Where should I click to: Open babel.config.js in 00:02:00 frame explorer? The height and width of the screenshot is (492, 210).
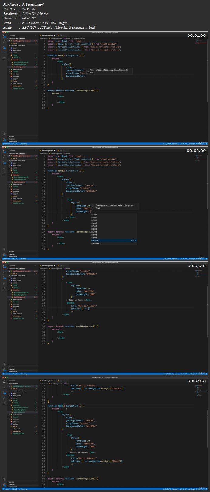coord(23,199)
